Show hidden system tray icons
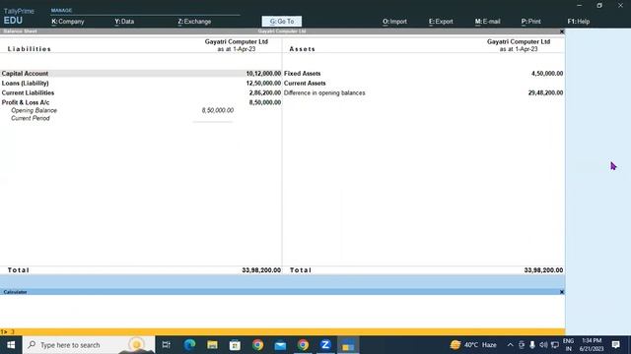 click(510, 345)
